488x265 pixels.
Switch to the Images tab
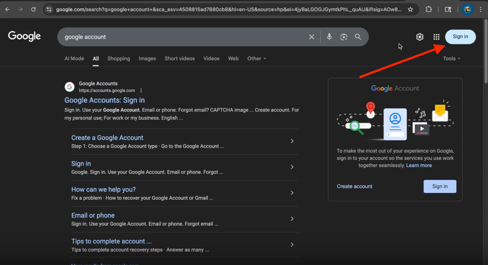click(x=147, y=59)
